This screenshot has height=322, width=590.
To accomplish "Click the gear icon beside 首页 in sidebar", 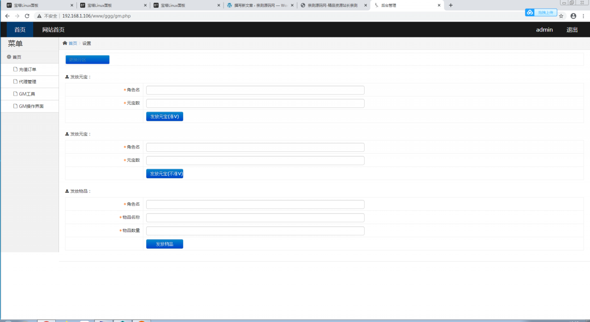I will point(9,57).
